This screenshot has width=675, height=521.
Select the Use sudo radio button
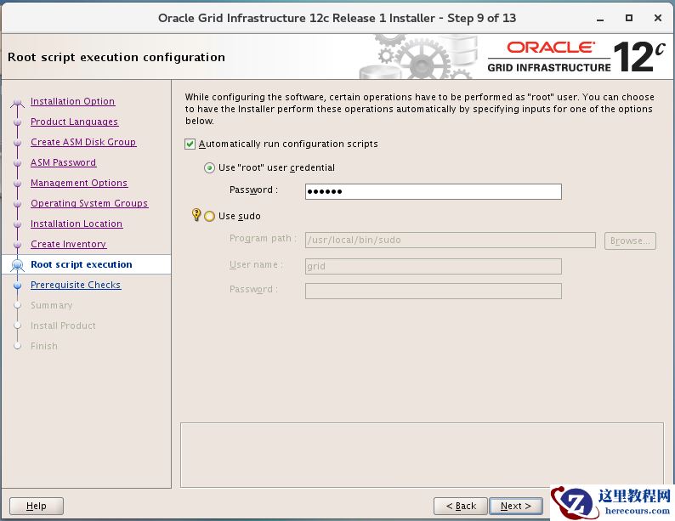tap(209, 216)
